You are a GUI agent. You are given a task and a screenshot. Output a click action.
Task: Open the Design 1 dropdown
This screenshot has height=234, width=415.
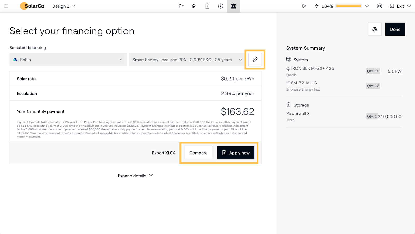(x=64, y=6)
